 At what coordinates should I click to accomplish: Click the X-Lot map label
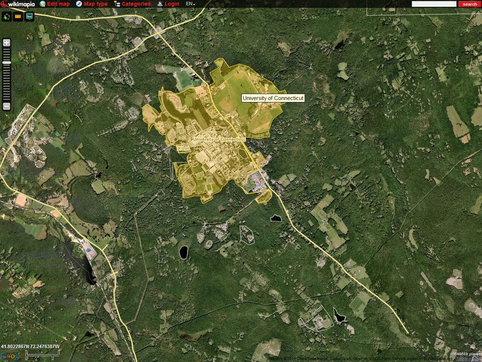(x=183, y=149)
